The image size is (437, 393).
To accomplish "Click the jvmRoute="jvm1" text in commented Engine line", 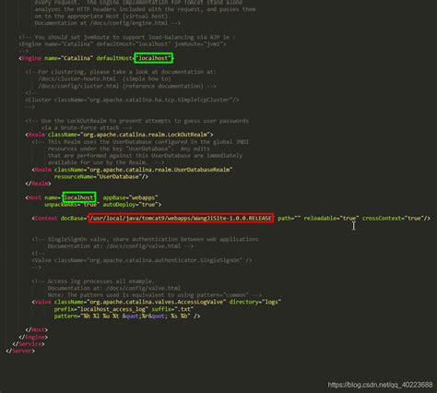I will (198, 44).
